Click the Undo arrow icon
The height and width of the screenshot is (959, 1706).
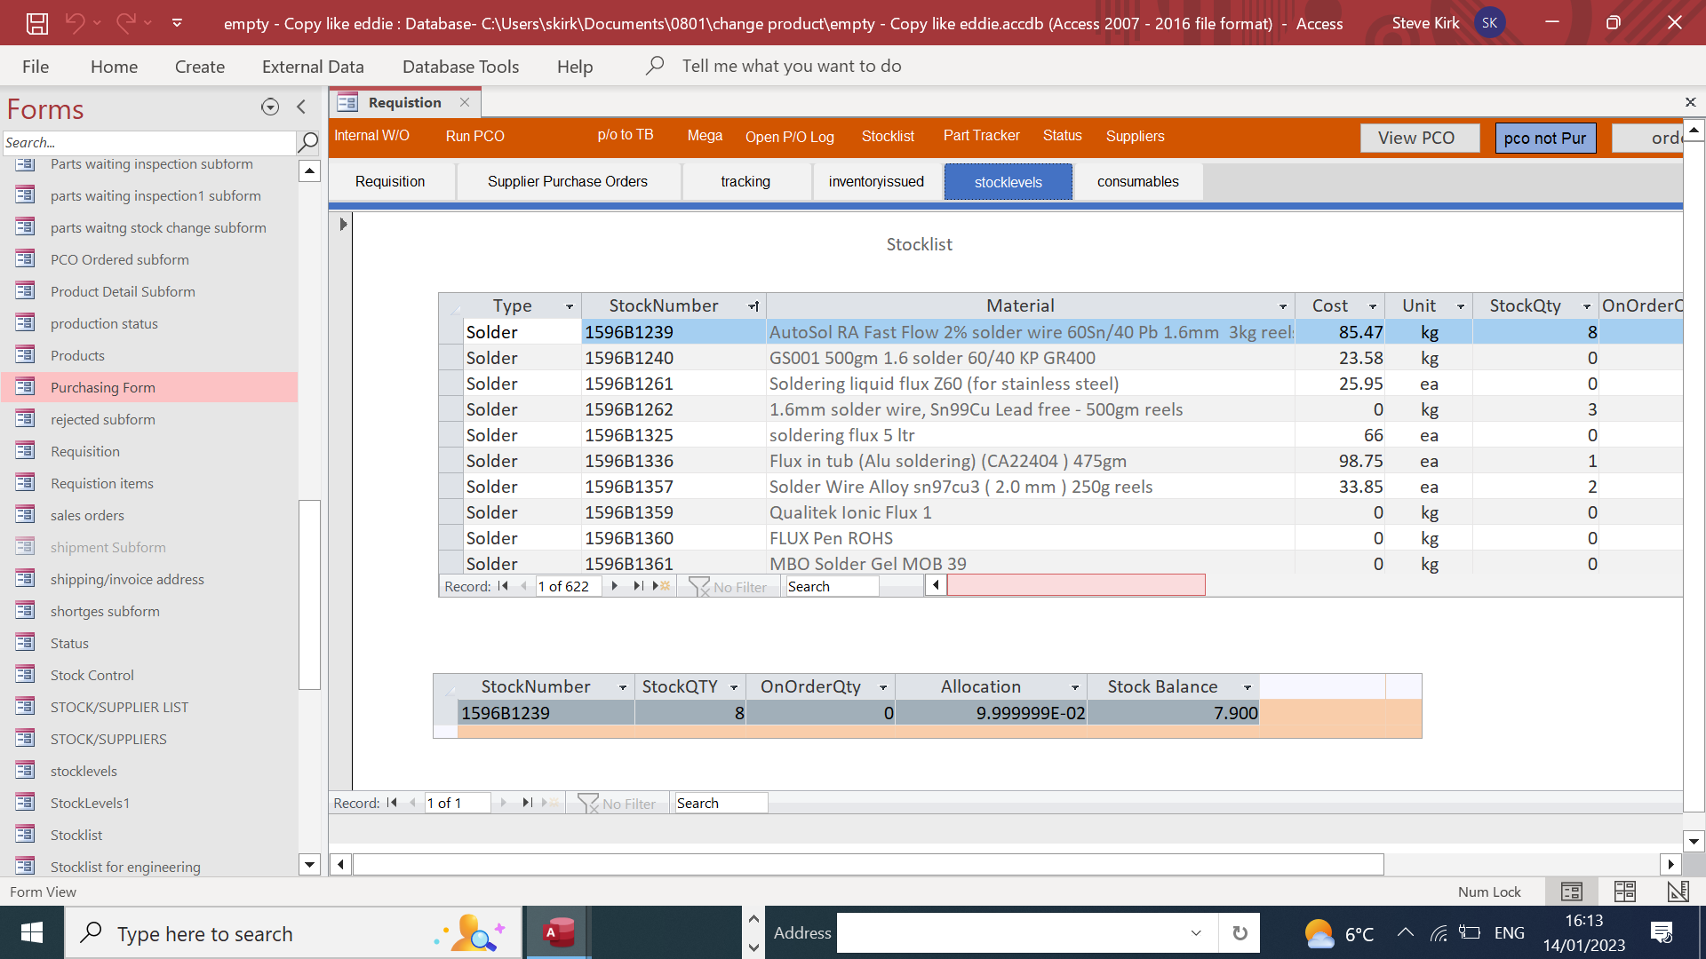76,23
